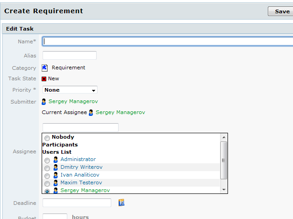Click the Administrator user icon
This screenshot has height=219, width=293.
coord(55,160)
